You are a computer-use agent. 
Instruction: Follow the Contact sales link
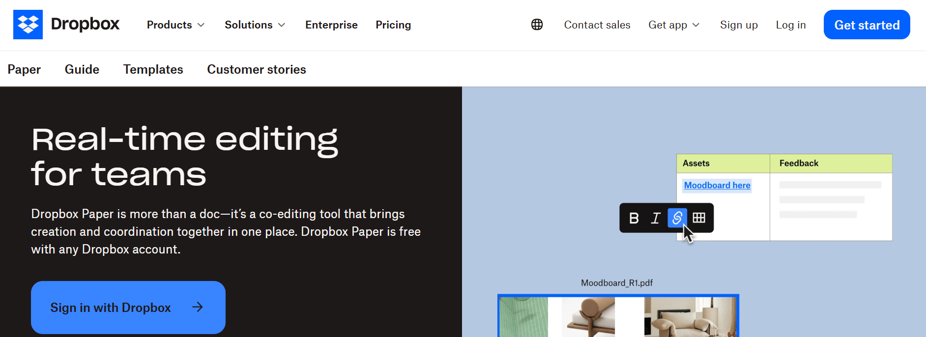(x=597, y=25)
